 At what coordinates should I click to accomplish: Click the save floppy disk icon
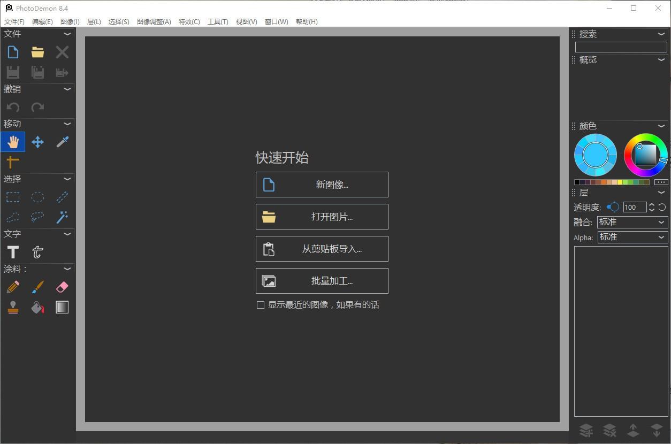pos(13,72)
